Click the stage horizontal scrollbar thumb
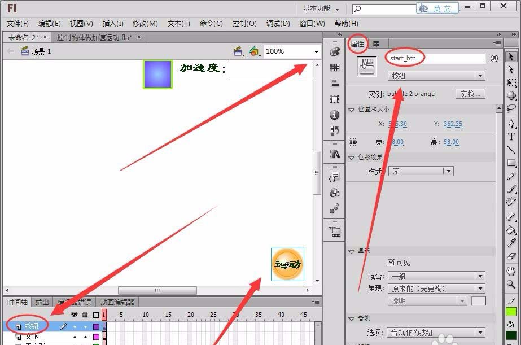521x345 pixels. 157,290
